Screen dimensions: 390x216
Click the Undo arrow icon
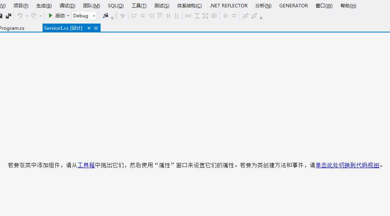point(20,16)
